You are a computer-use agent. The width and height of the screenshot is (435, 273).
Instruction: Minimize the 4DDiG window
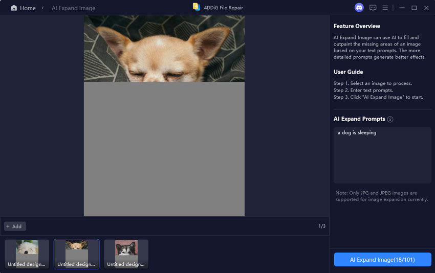coord(402,8)
